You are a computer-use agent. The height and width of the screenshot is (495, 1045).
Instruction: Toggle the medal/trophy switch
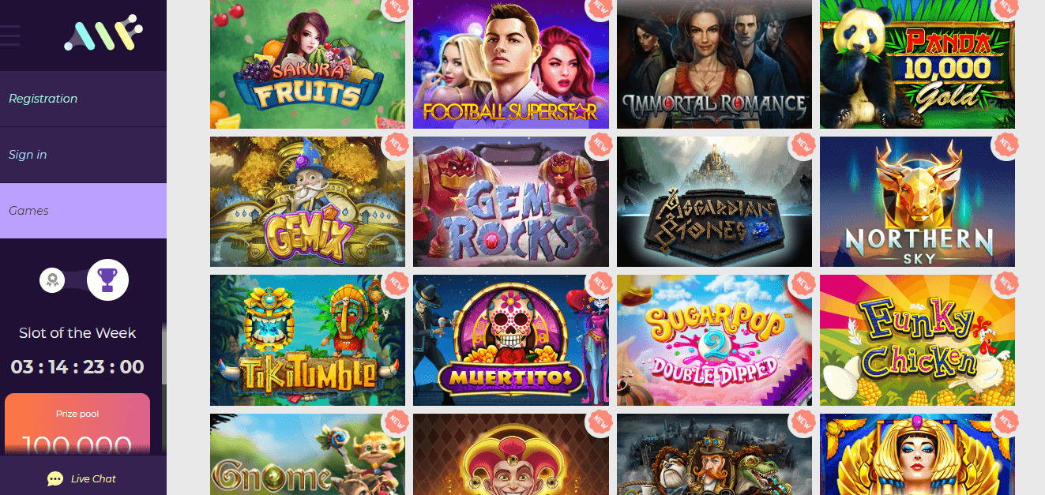[x=85, y=279]
